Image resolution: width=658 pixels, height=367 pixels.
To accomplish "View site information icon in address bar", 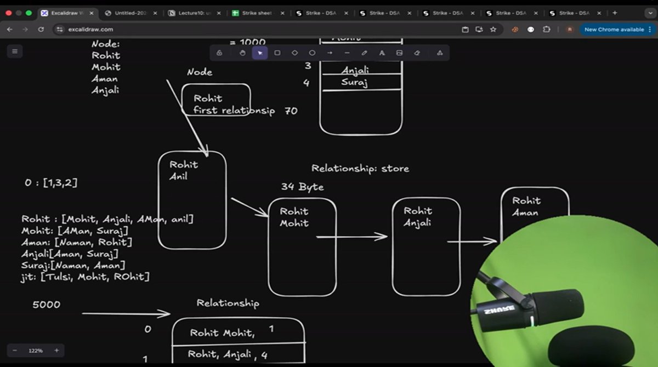I will (x=61, y=30).
